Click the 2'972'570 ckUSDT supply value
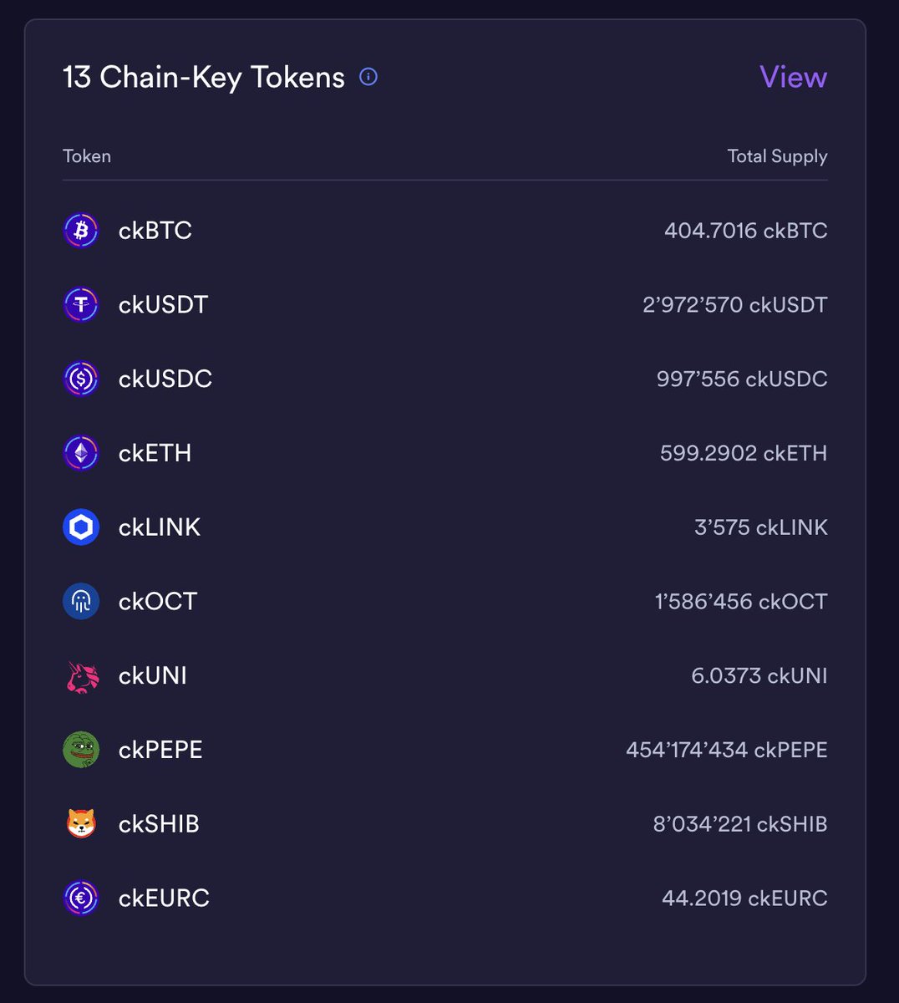The height and width of the screenshot is (1003, 899). coord(735,304)
